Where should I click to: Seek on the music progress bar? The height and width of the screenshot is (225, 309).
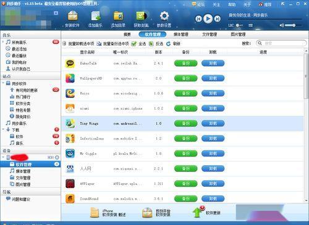click(x=265, y=20)
